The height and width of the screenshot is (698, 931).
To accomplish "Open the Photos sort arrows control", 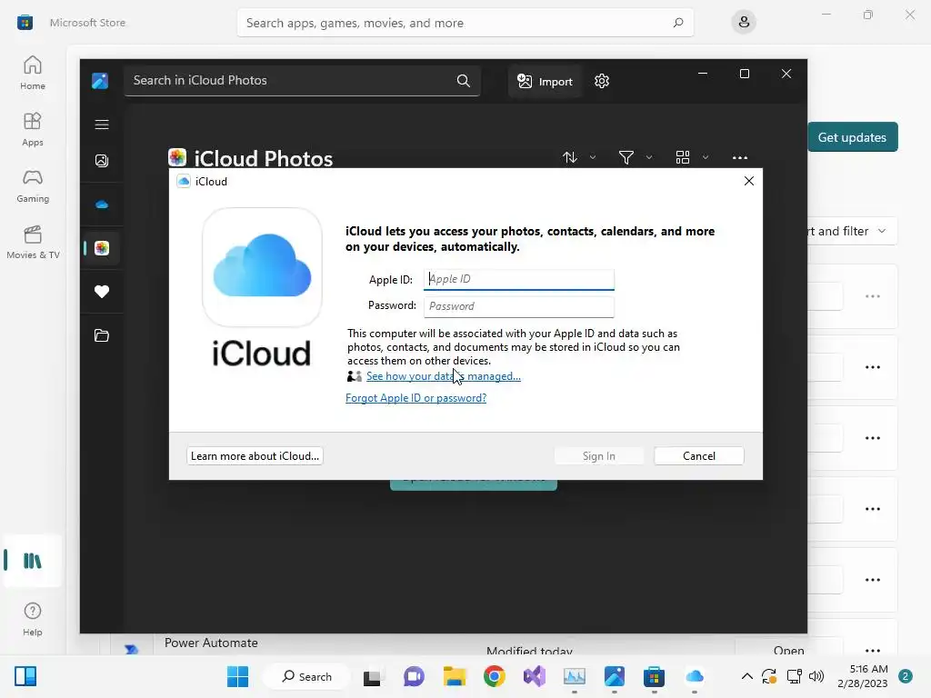I will pyautogui.click(x=570, y=157).
